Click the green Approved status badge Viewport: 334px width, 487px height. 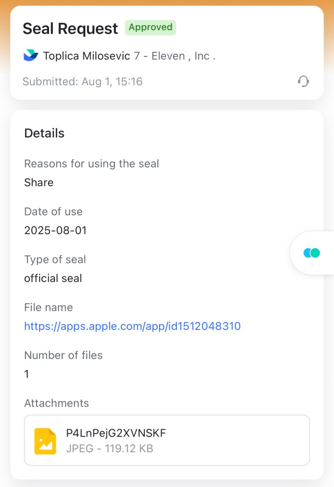click(x=151, y=28)
